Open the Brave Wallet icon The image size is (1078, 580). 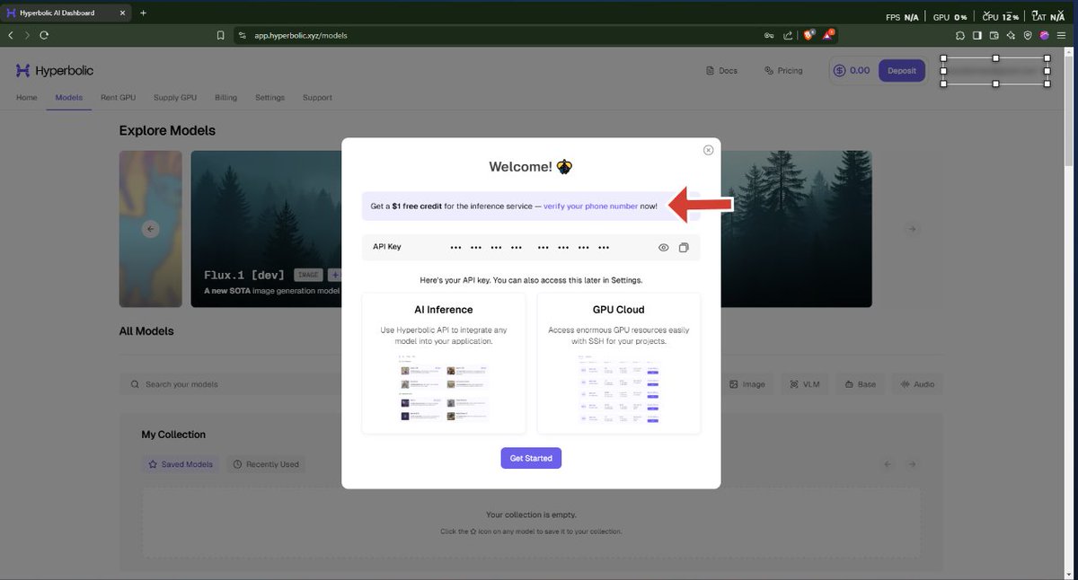point(994,36)
